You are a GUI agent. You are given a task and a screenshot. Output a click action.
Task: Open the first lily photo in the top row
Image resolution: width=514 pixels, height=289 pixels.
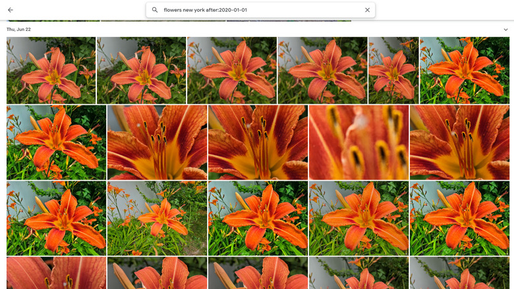coord(51,71)
